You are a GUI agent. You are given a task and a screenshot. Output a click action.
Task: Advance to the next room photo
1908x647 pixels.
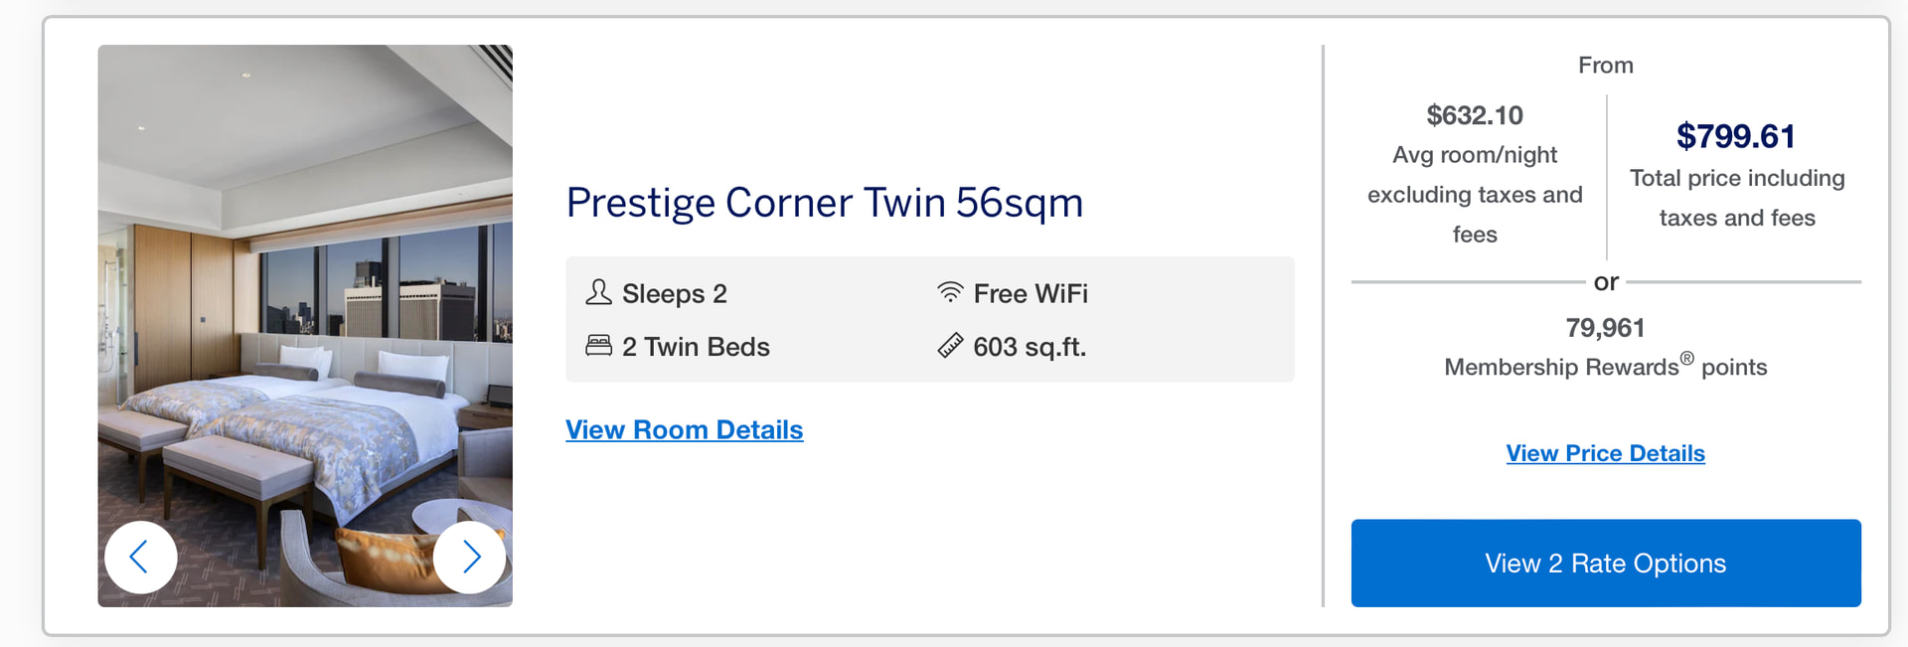pos(470,557)
